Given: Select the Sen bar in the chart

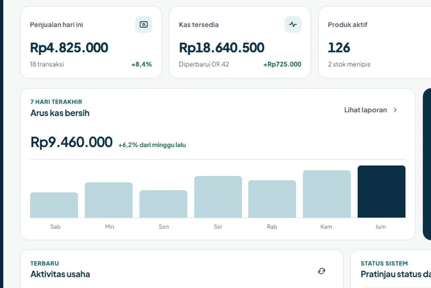Looking at the screenshot, I should pyautogui.click(x=163, y=204).
